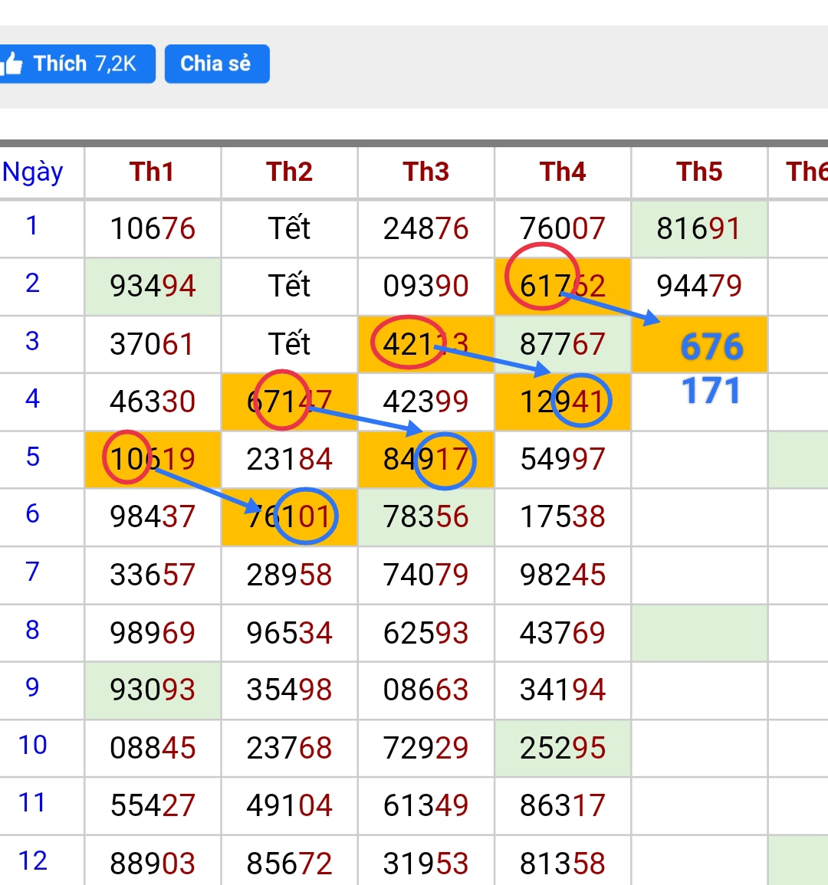Click the green cell showing 78356

click(426, 516)
